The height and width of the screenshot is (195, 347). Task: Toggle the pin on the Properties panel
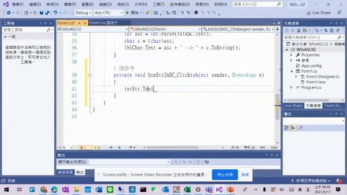pos(336,114)
